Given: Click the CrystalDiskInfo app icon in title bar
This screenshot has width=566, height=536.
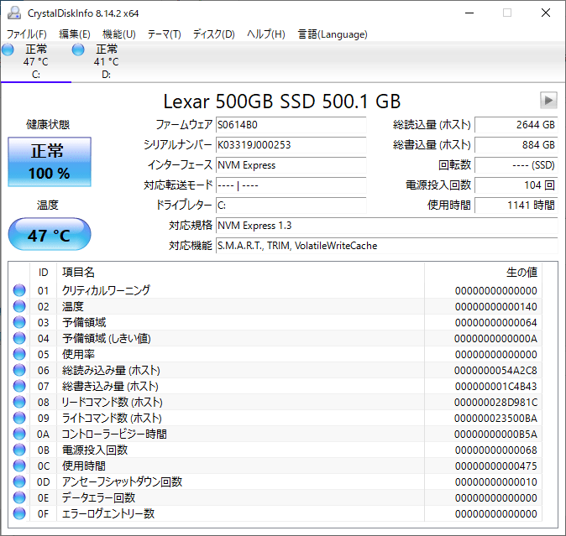Looking at the screenshot, I should pos(14,13).
